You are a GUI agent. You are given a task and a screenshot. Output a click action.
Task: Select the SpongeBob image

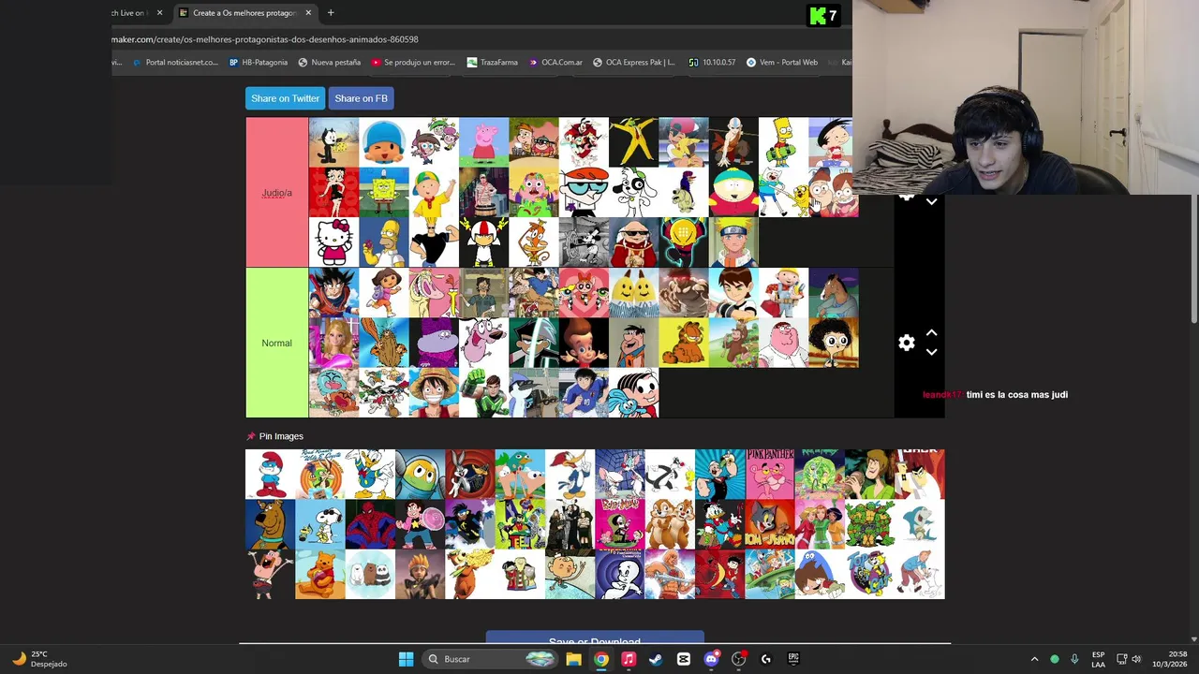click(x=384, y=193)
